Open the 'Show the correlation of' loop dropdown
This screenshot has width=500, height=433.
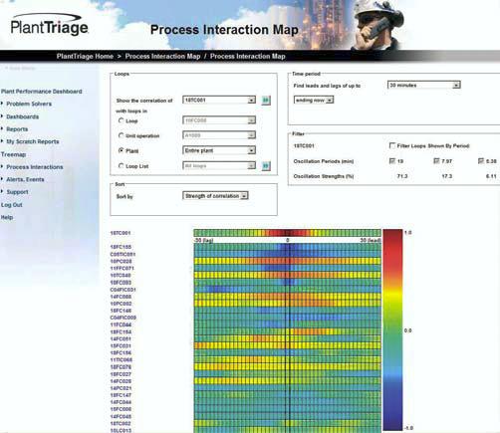(219, 100)
